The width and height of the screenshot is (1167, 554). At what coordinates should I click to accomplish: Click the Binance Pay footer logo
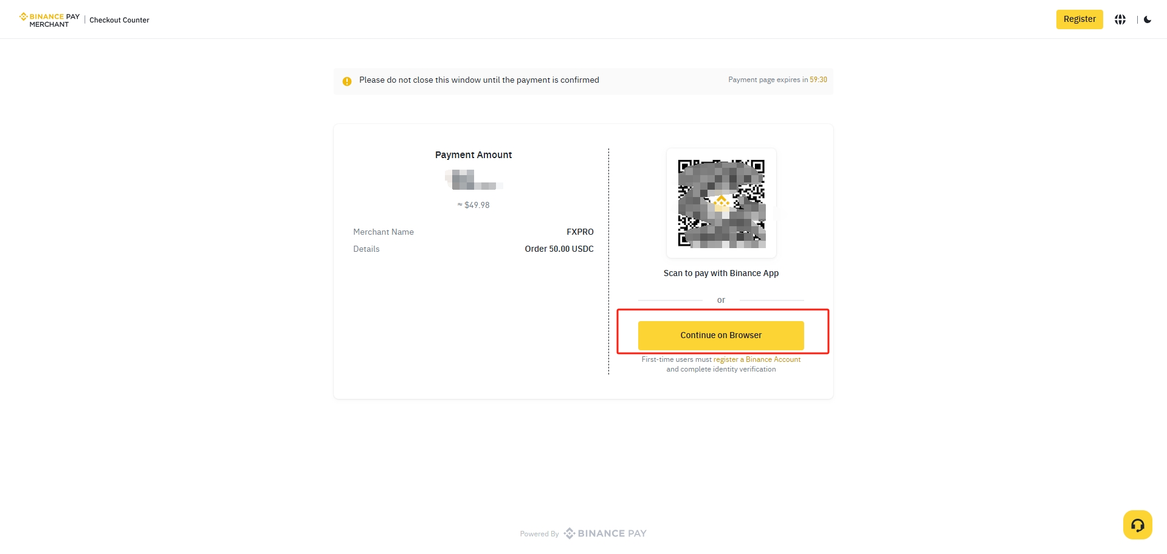[x=605, y=533]
